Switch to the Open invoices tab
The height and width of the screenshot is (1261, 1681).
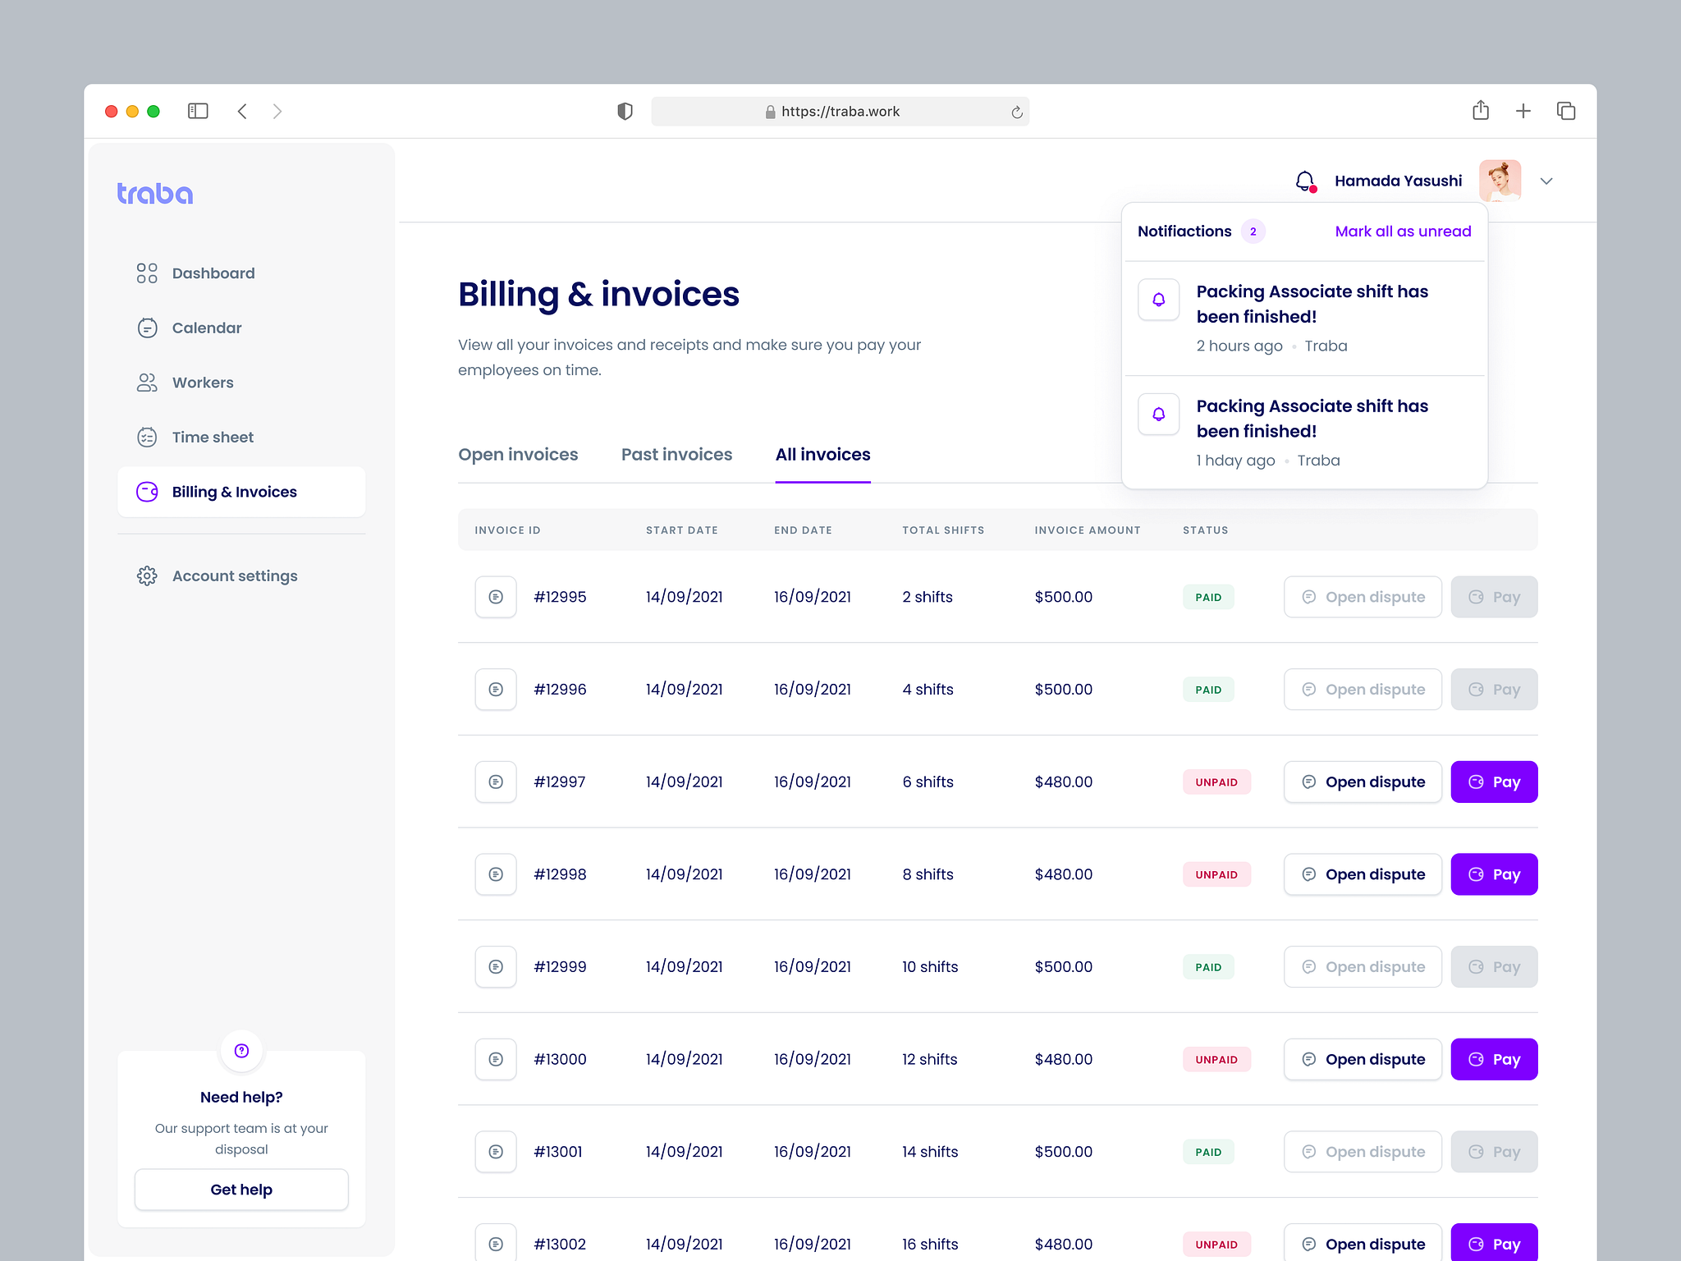click(518, 454)
